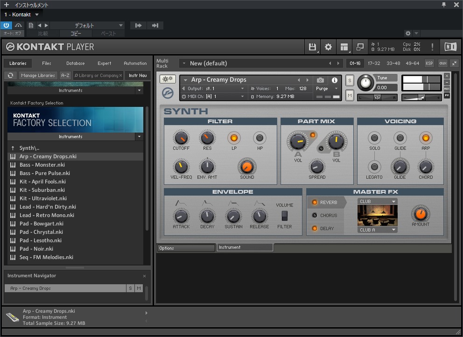Open the workspace layout icon

click(x=344, y=47)
